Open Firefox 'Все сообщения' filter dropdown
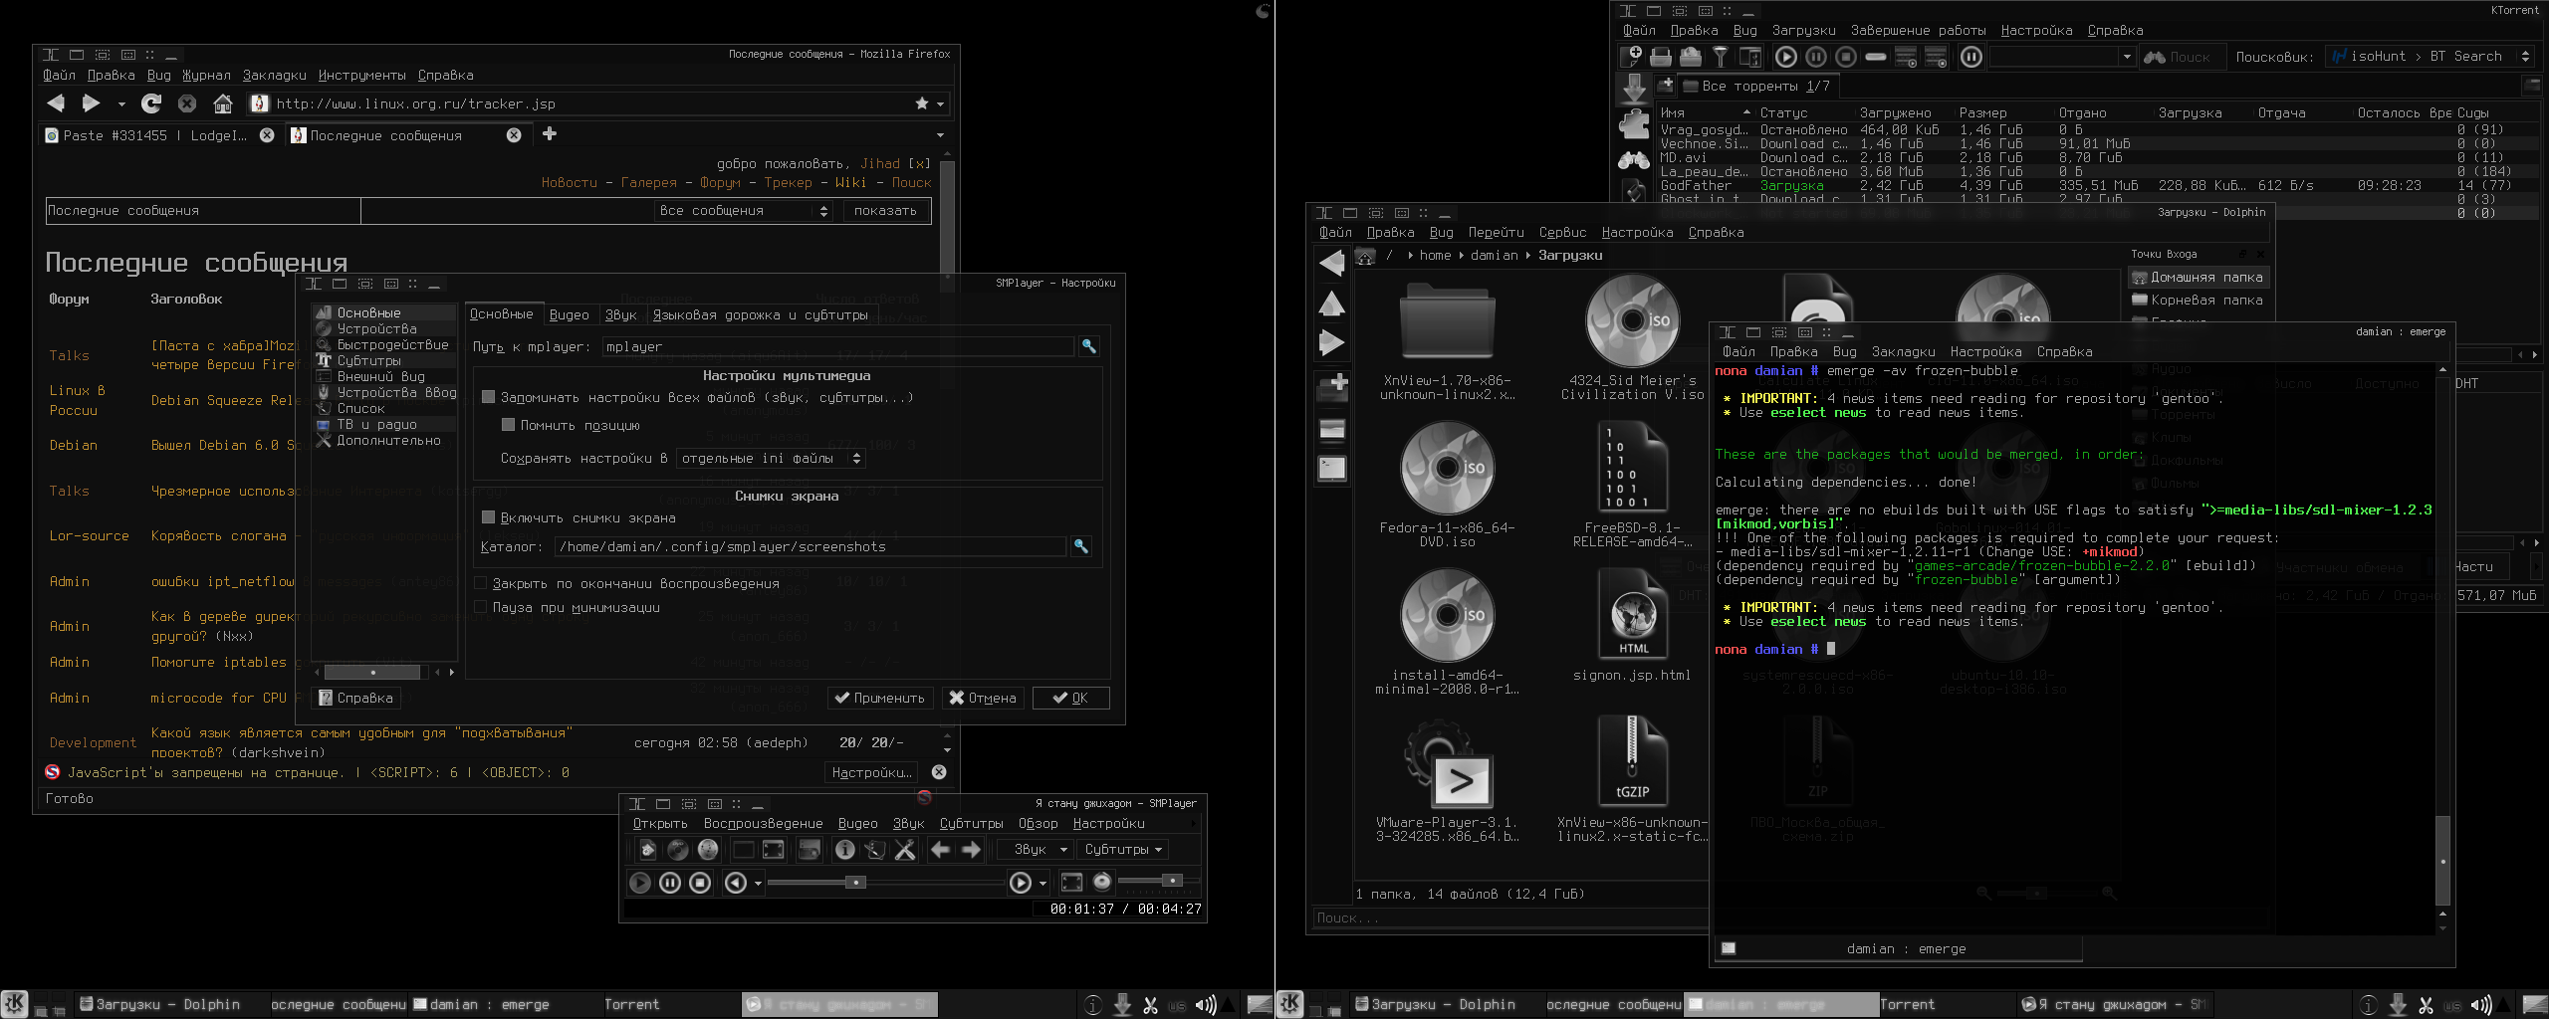This screenshot has width=2549, height=1019. 743,211
